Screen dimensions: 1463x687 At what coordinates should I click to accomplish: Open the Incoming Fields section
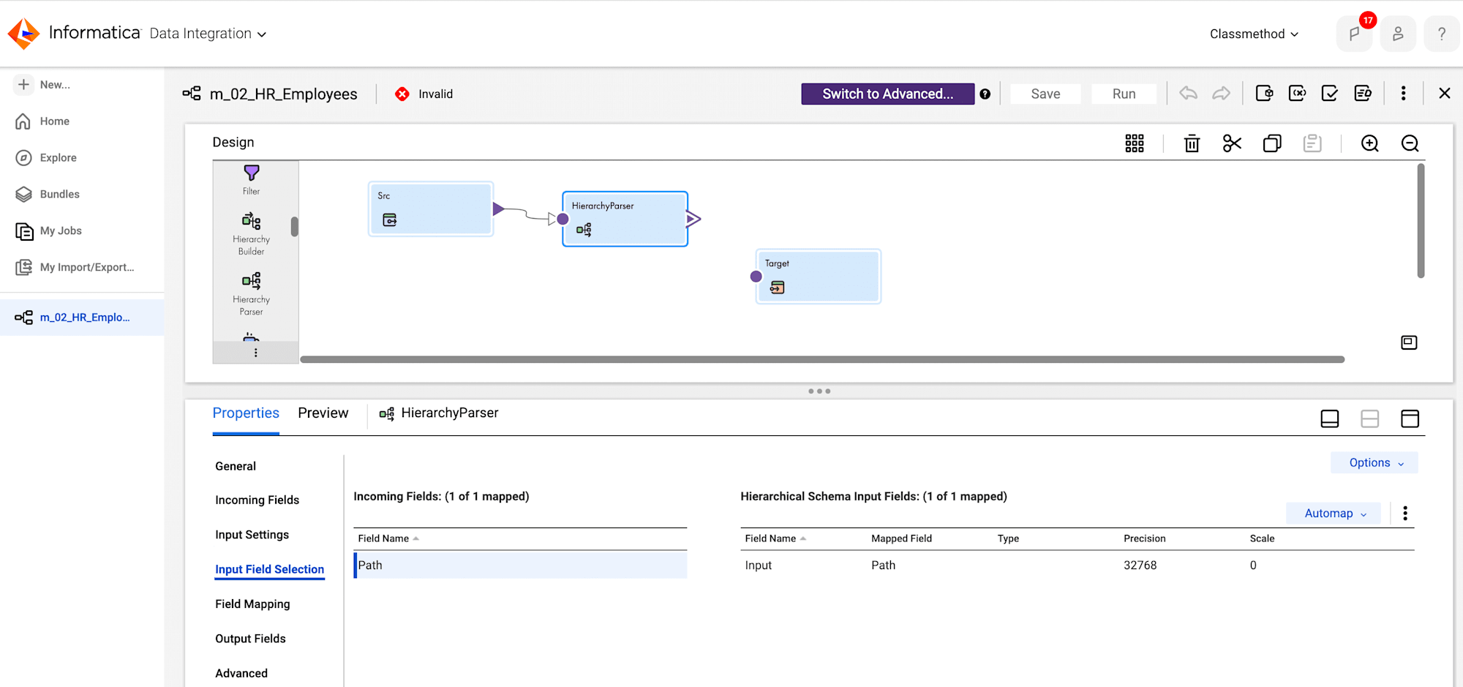click(257, 500)
